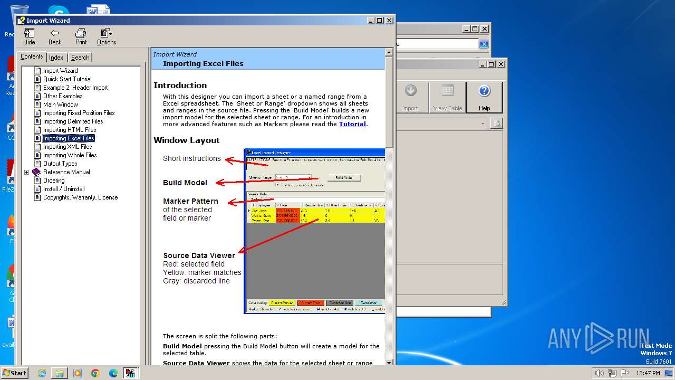Click the help pane scroll down arrow

coord(389,363)
